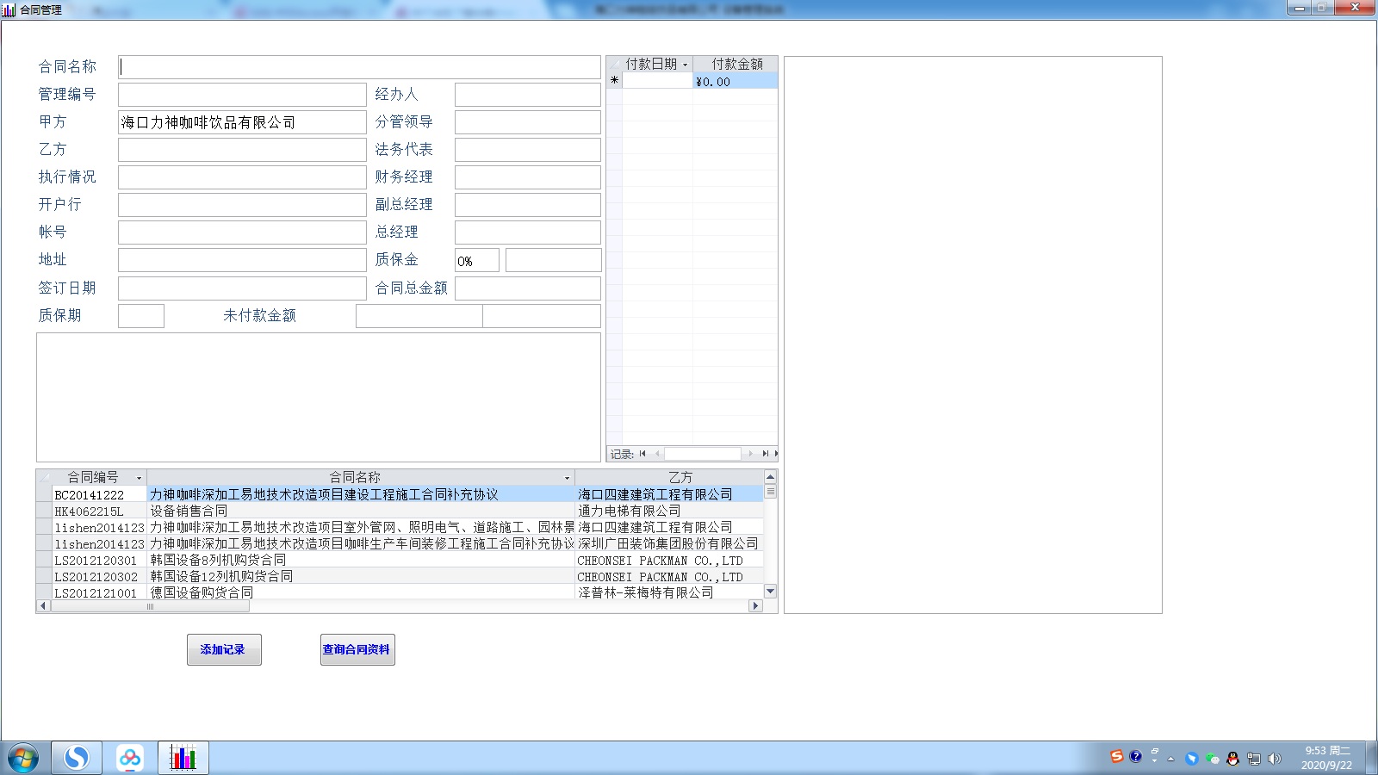Click the 法务代表 input field

click(x=528, y=150)
